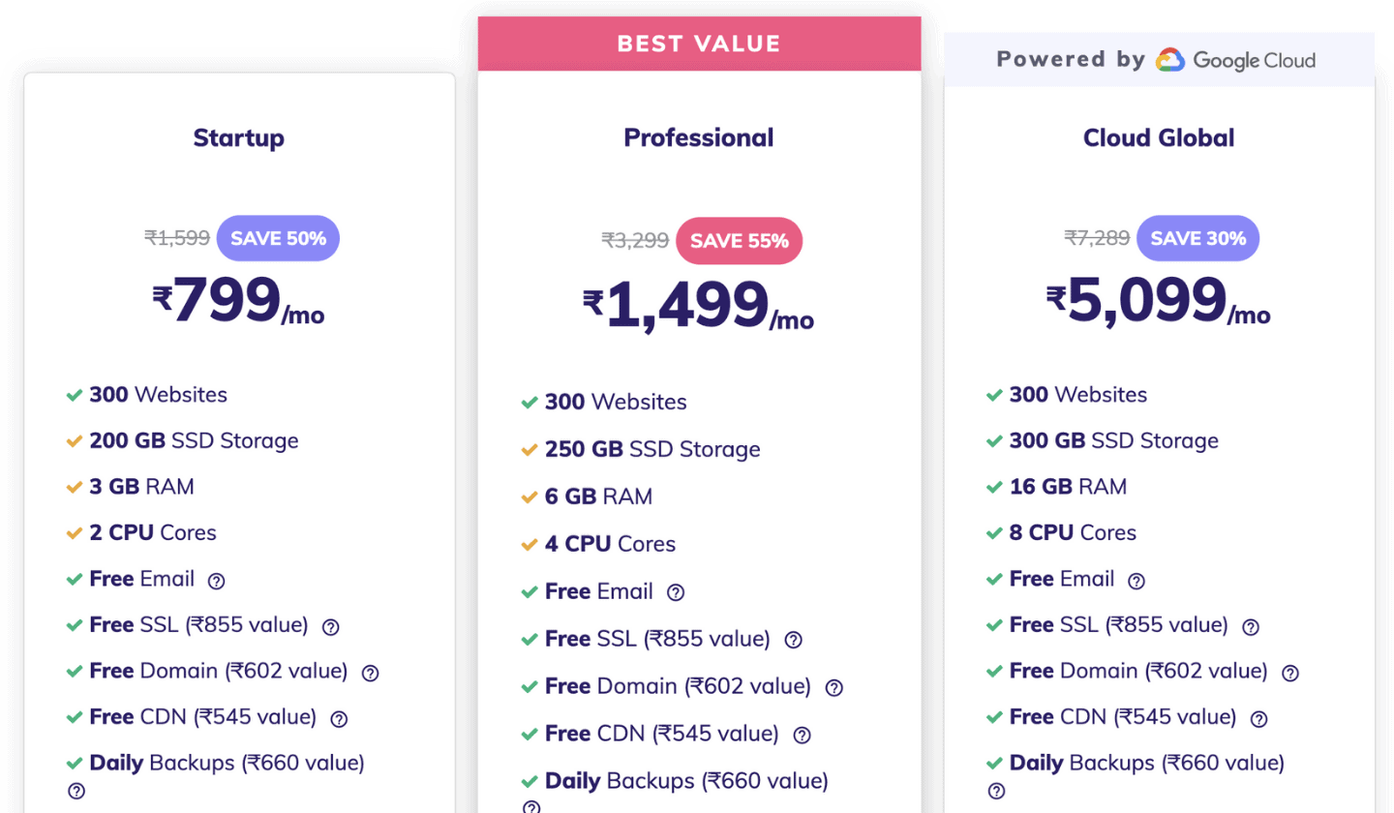The width and height of the screenshot is (1394, 813).
Task: Open Free SSL info icon in Cloud Global
Action: (x=1251, y=627)
